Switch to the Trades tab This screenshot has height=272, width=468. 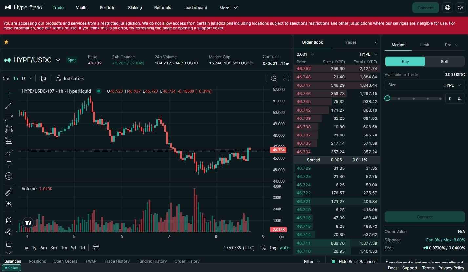coord(350,42)
